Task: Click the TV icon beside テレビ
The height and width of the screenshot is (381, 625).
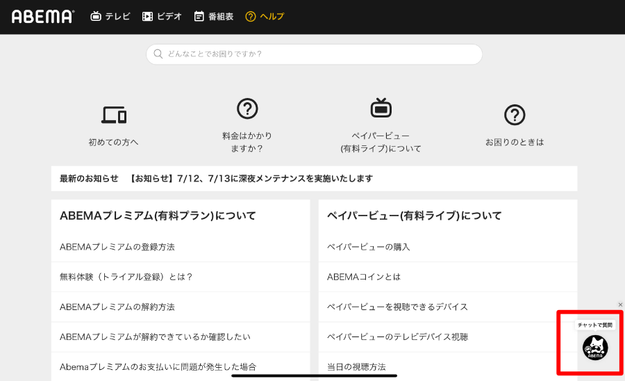Action: 96,17
